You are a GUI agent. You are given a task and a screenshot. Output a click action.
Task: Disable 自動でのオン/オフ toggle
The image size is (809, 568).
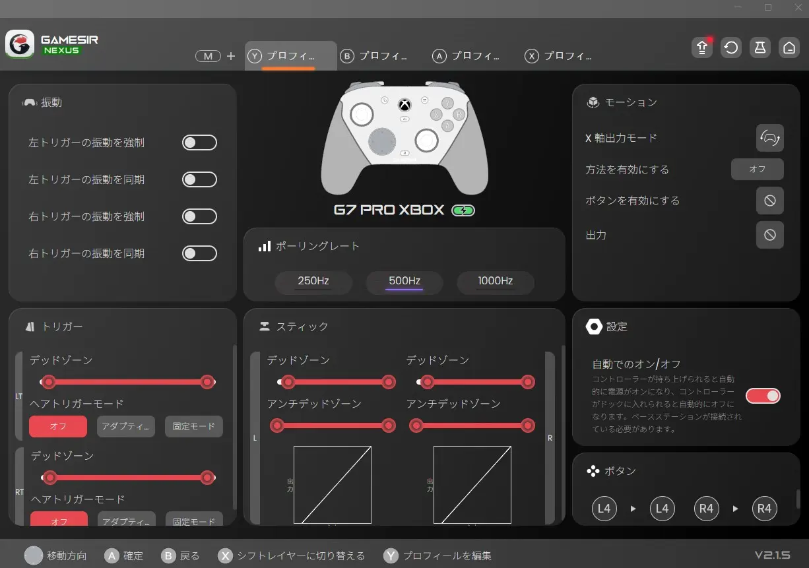(763, 396)
